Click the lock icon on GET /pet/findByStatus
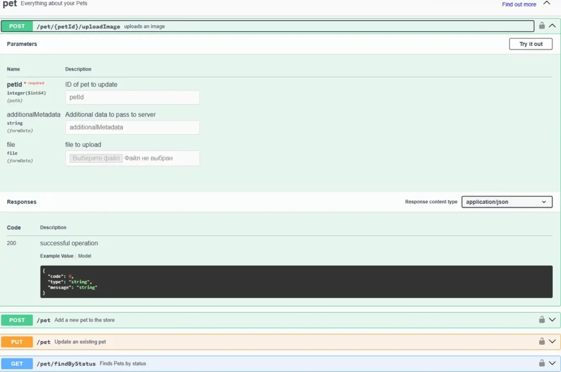This screenshot has width=561, height=372. point(541,363)
